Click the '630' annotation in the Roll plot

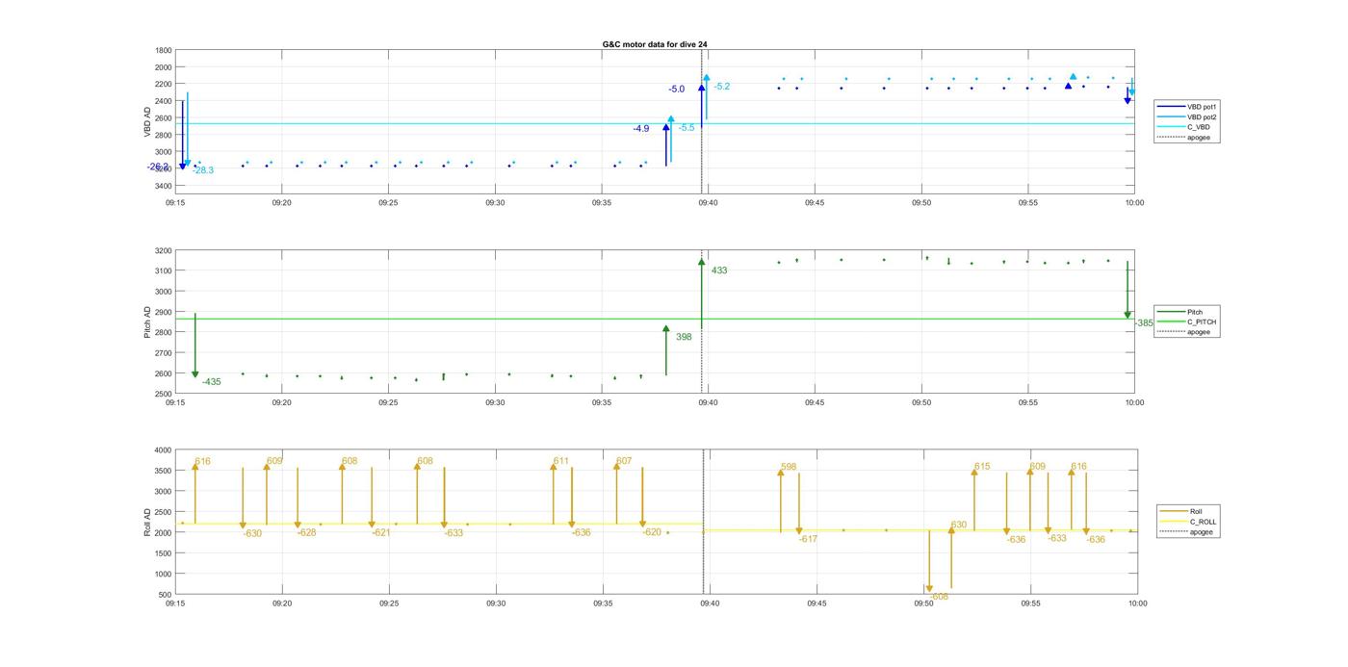click(959, 526)
